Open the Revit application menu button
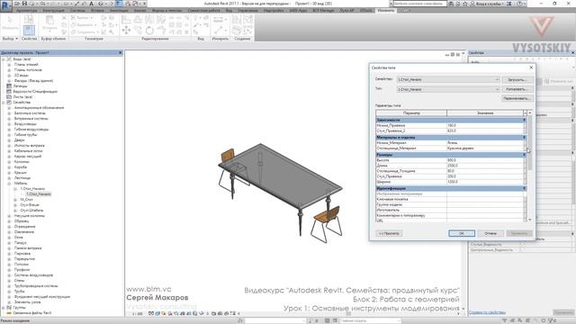The height and width of the screenshot is (324, 576). pos(6,5)
